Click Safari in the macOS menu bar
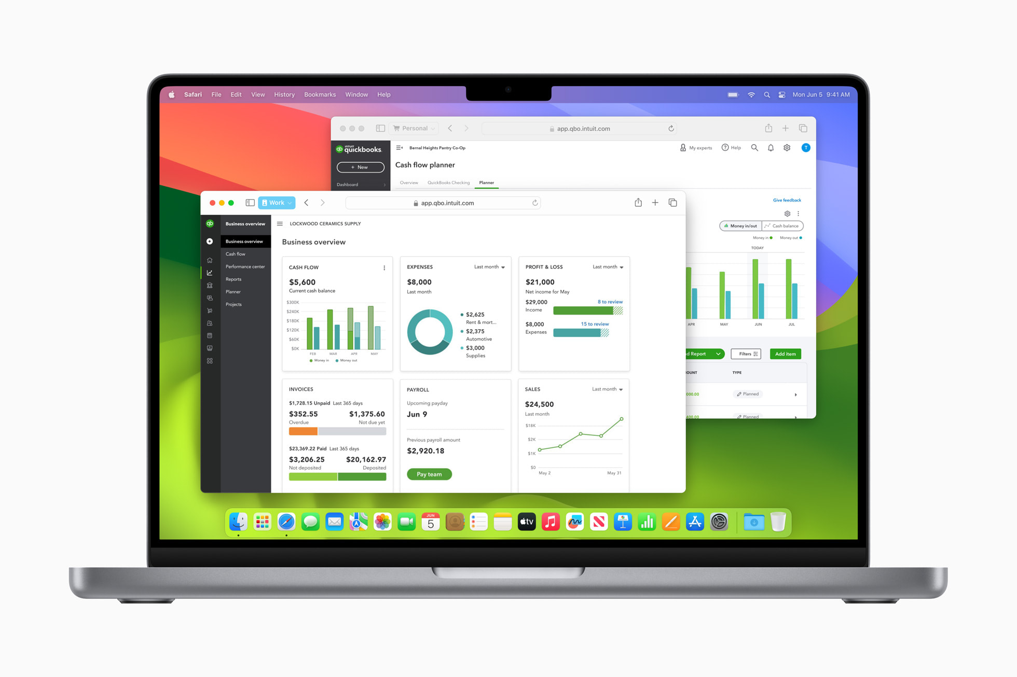The image size is (1017, 677). (x=195, y=94)
